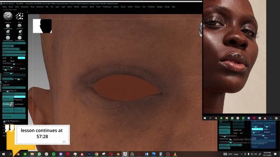Viewport: 280px width, 157px height.
Task: Show hidden system tray icons
Action: (x=241, y=154)
